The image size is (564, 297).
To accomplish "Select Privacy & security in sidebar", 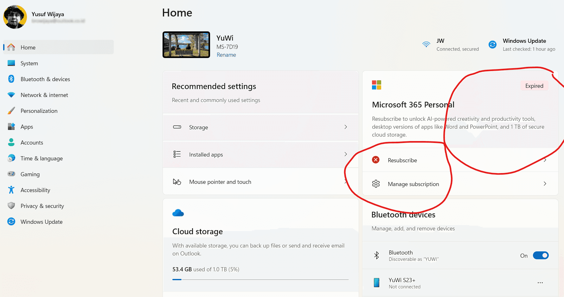I will [58, 206].
